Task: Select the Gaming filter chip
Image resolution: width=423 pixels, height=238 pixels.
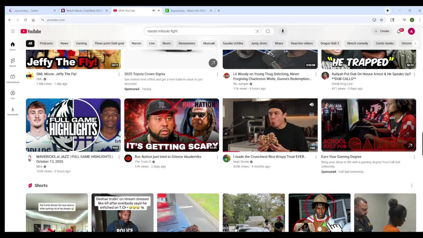Action: pos(81,43)
